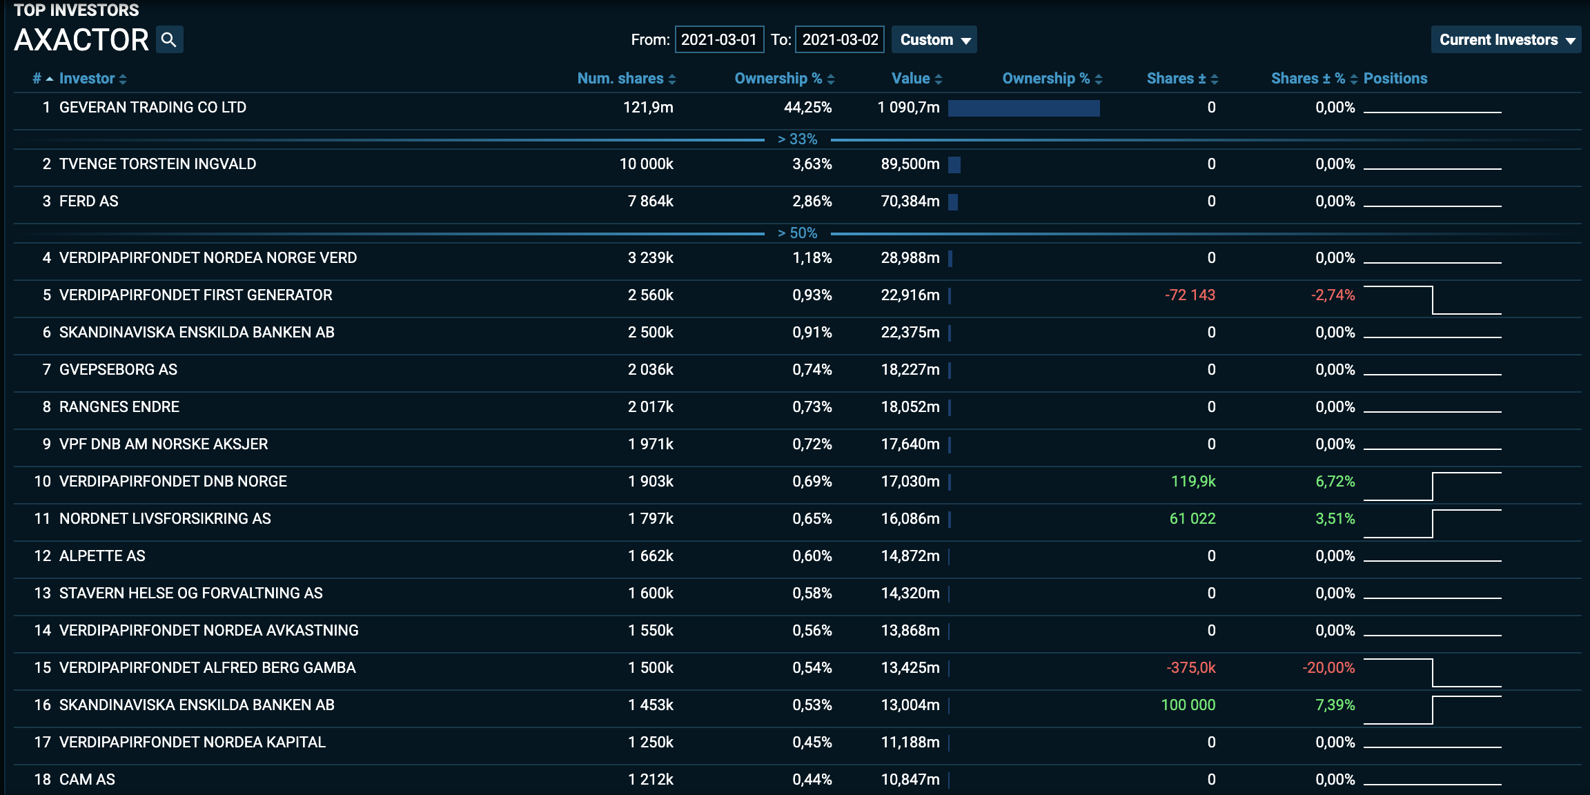Viewport: 1590px width, 795px height.
Task: Select CAM AS investor row
Action: [797, 780]
